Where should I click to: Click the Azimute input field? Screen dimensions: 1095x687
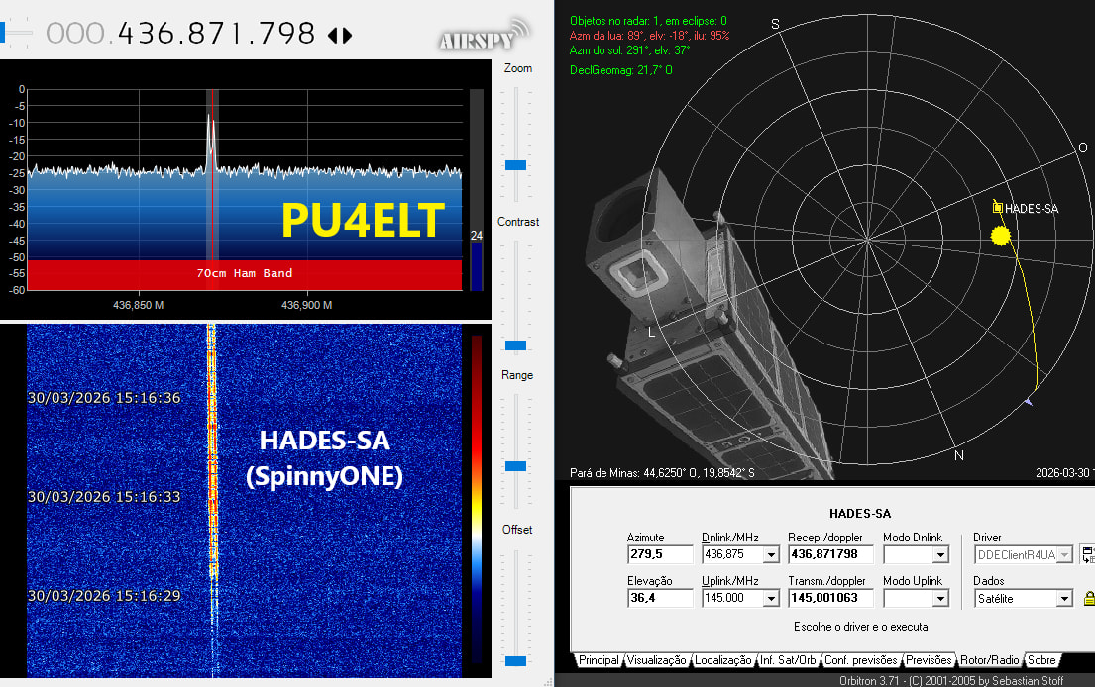(659, 554)
